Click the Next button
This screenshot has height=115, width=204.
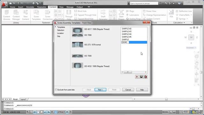tap(100, 90)
